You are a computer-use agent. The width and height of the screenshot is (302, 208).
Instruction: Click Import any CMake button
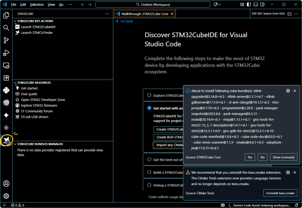pos(168,145)
